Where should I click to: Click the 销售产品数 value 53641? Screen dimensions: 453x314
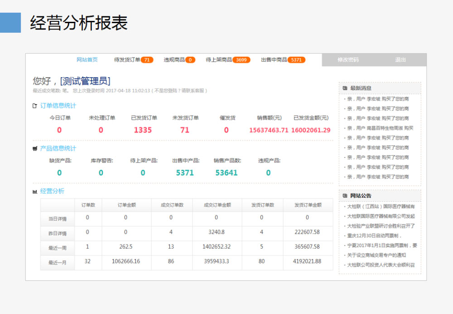tap(226, 173)
